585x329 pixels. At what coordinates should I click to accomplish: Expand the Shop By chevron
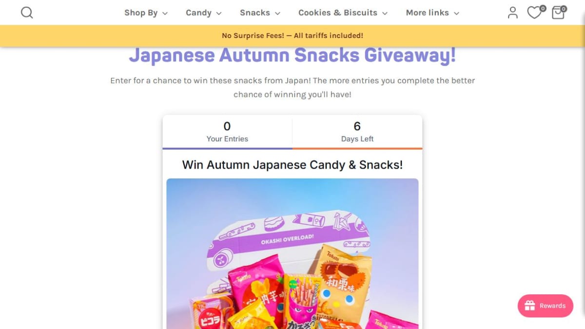[x=165, y=14]
